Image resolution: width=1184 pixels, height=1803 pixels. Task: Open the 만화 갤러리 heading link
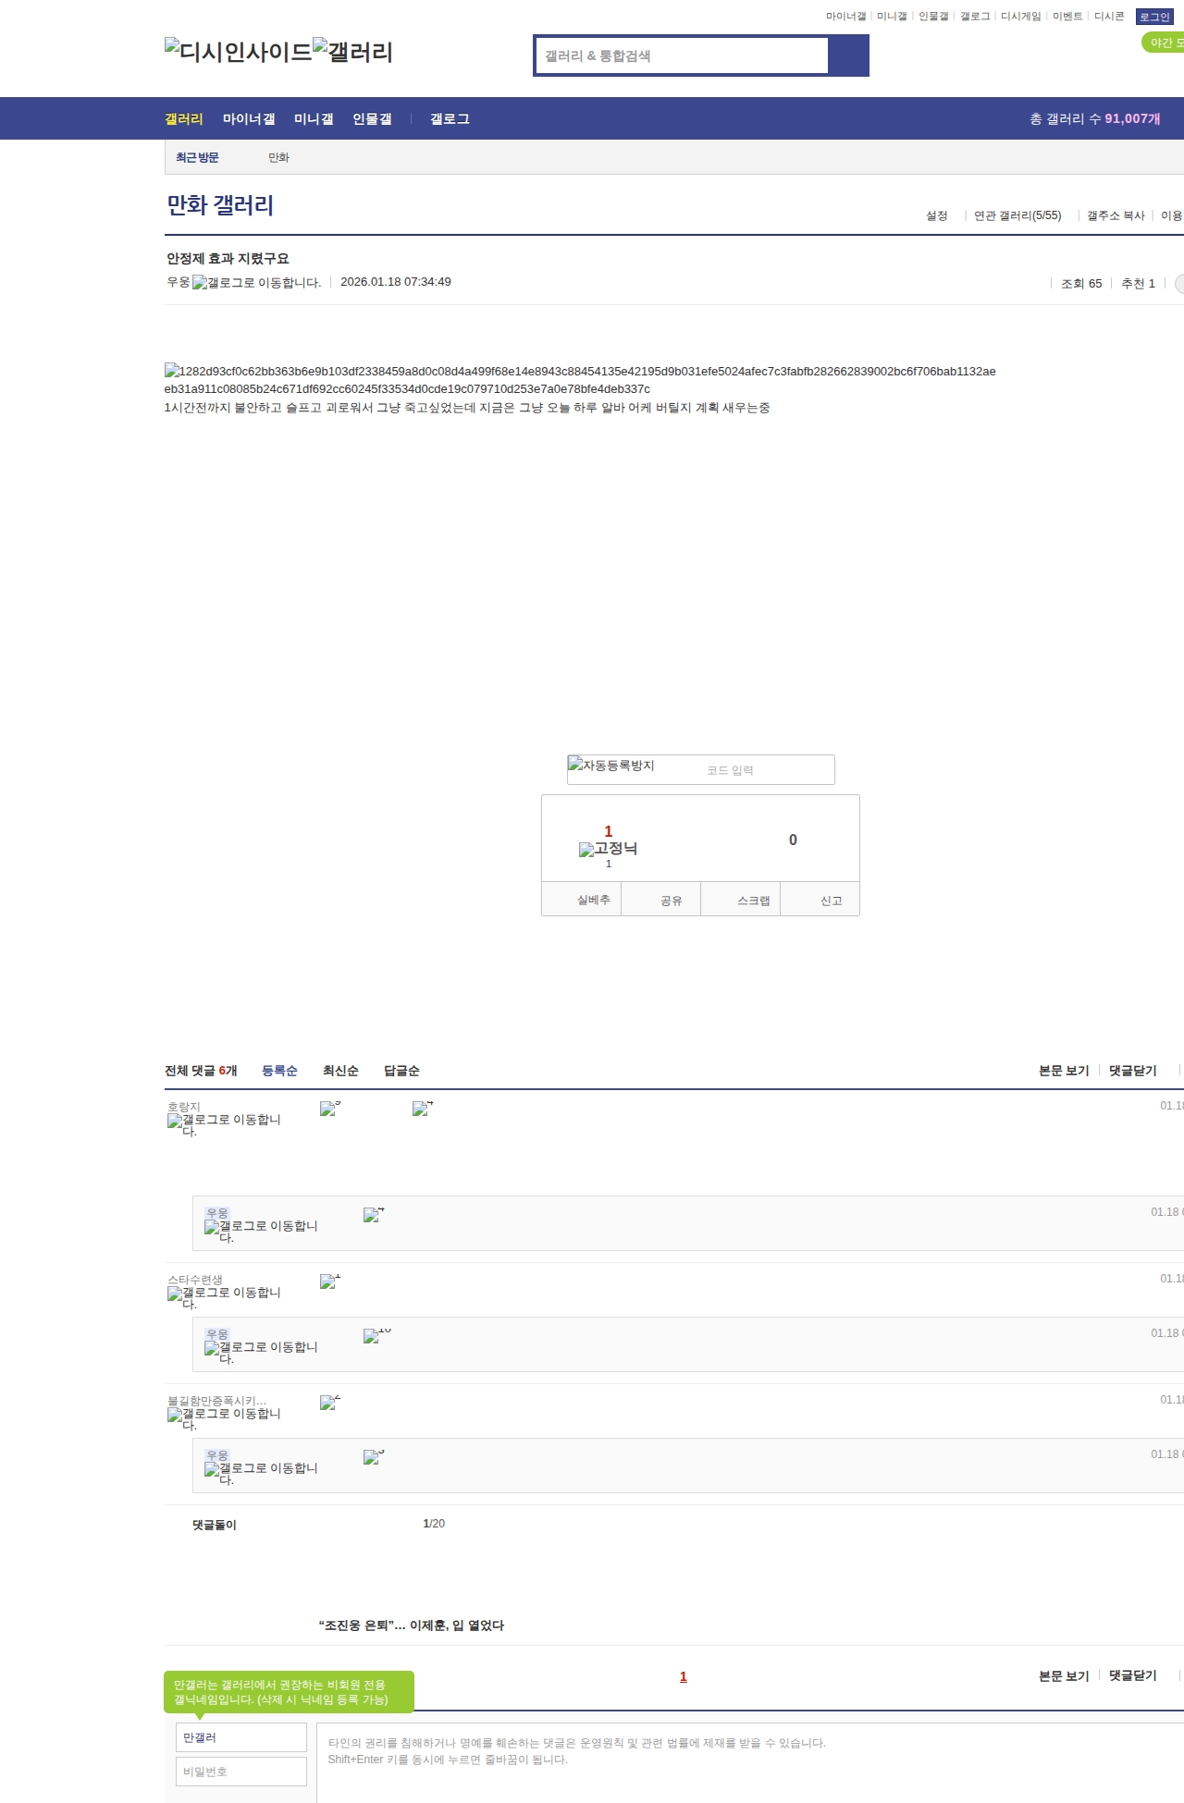(220, 205)
